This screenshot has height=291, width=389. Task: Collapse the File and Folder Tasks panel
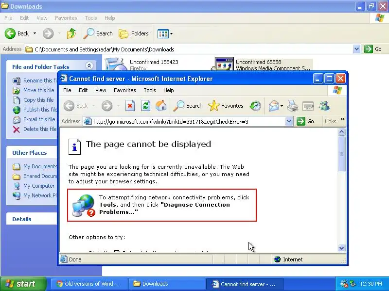coord(89,65)
